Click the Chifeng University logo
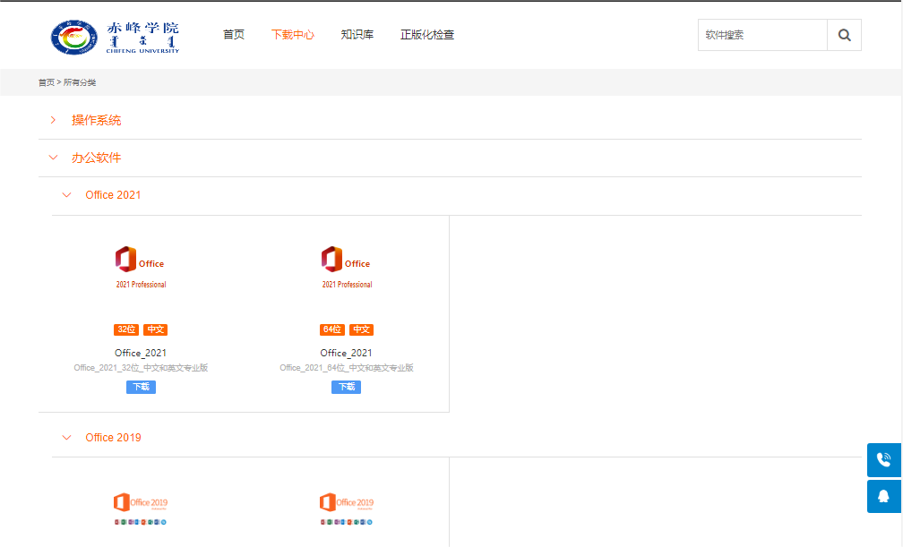Viewport: 903px width, 547px height. (x=115, y=36)
